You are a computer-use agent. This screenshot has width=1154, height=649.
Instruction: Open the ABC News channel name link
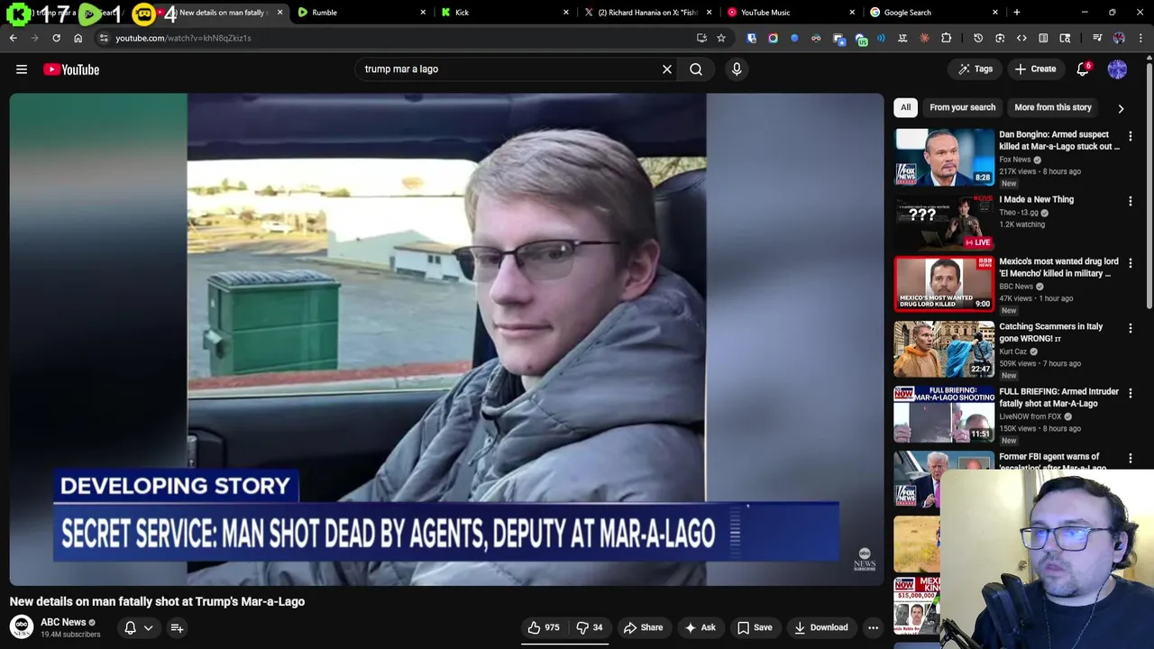(x=63, y=622)
